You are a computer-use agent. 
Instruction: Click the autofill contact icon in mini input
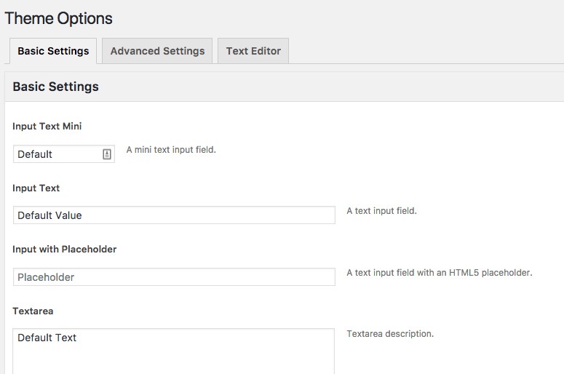(107, 154)
